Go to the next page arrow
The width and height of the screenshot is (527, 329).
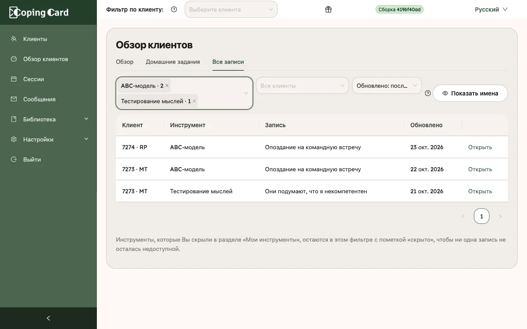coord(500,216)
